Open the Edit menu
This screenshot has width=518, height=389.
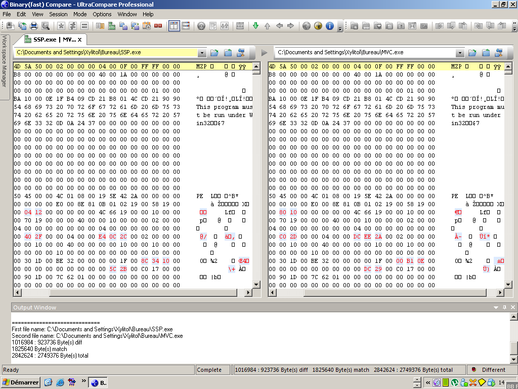tap(21, 14)
